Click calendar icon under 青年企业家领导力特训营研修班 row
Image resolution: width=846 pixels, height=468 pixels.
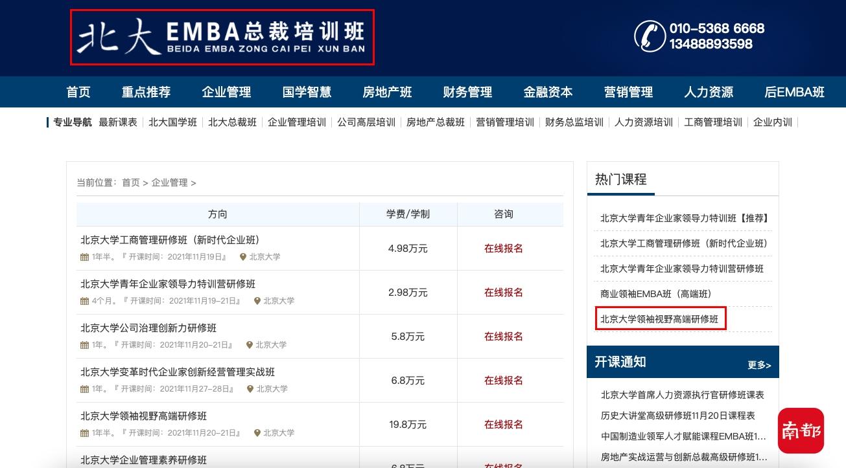tap(84, 301)
